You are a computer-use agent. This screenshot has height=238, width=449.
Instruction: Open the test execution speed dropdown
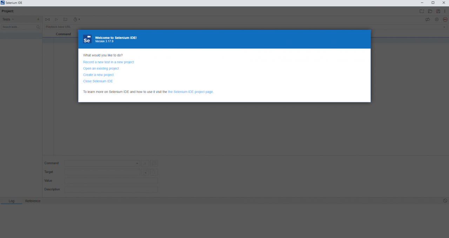76,19
